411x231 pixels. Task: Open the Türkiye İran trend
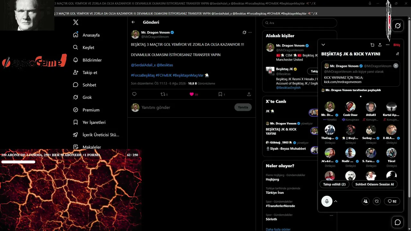point(275,193)
